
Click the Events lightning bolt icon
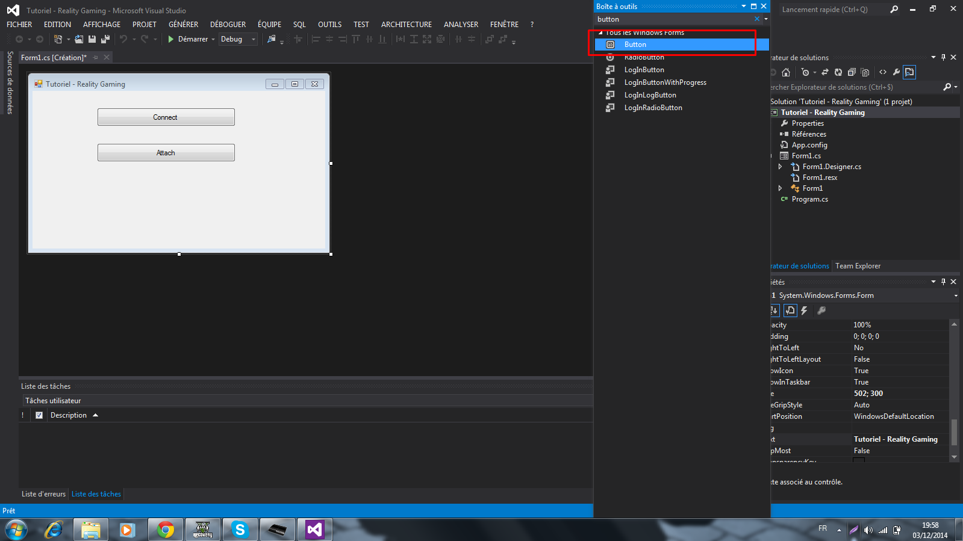click(804, 311)
